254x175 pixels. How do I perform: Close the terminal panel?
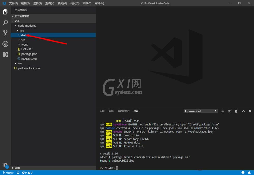(x=250, y=111)
